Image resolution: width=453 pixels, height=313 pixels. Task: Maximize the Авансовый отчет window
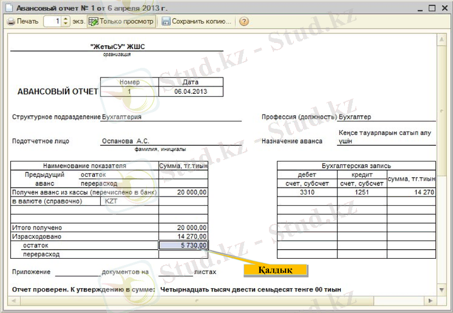pyautogui.click(x=431, y=8)
